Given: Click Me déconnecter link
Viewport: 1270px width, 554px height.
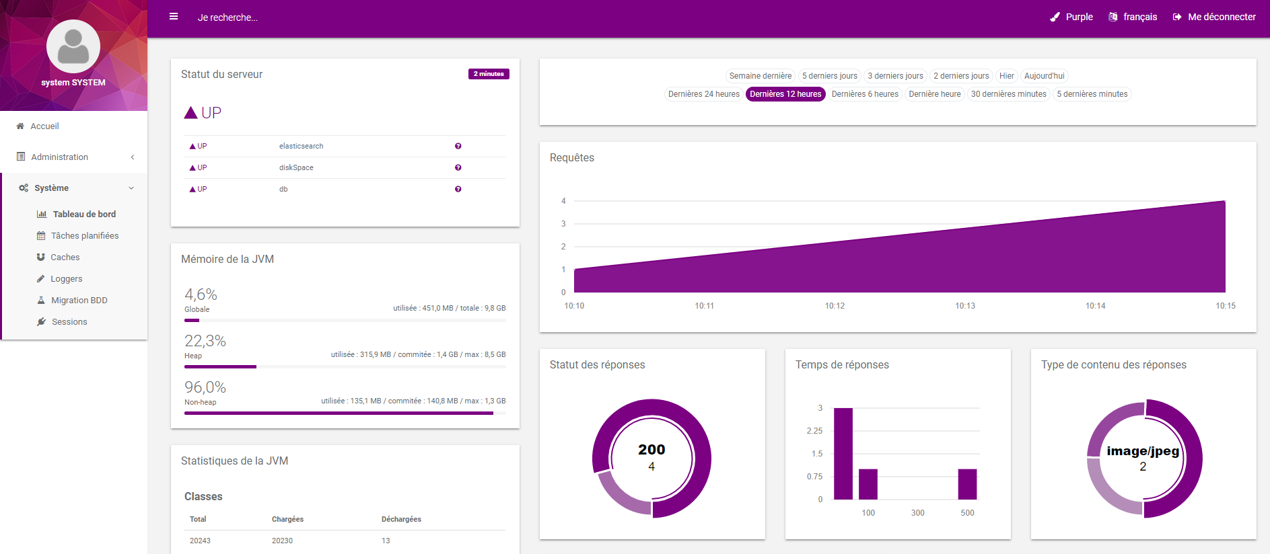Looking at the screenshot, I should [1214, 17].
